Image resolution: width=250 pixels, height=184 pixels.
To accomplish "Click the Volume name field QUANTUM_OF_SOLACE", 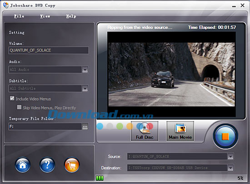I will pos(49,50).
